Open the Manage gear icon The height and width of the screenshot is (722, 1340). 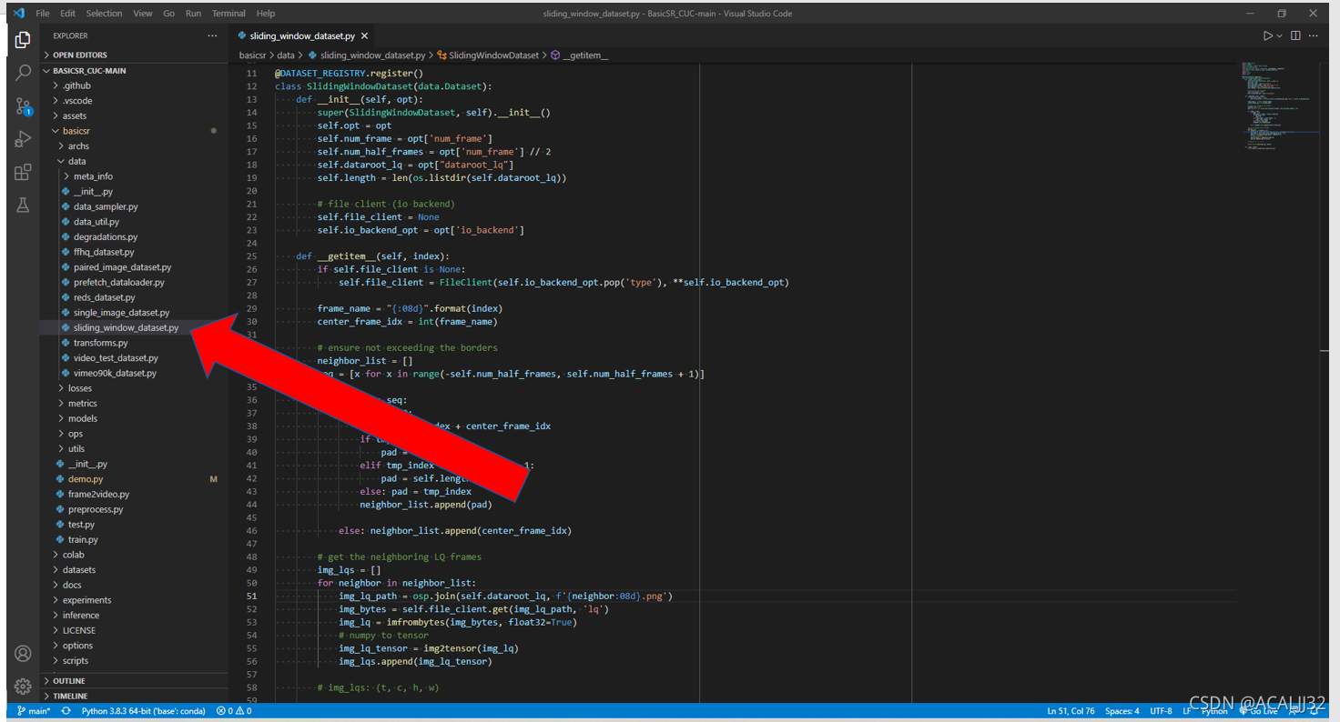[x=24, y=687]
